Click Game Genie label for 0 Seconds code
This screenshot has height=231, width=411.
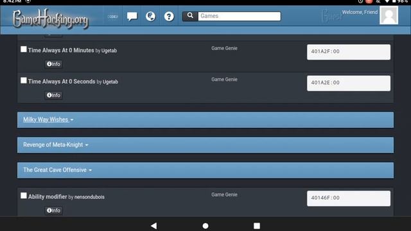(x=224, y=80)
